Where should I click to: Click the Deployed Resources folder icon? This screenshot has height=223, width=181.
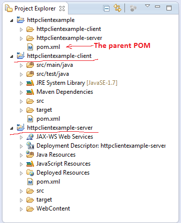pyautogui.click(x=30, y=173)
